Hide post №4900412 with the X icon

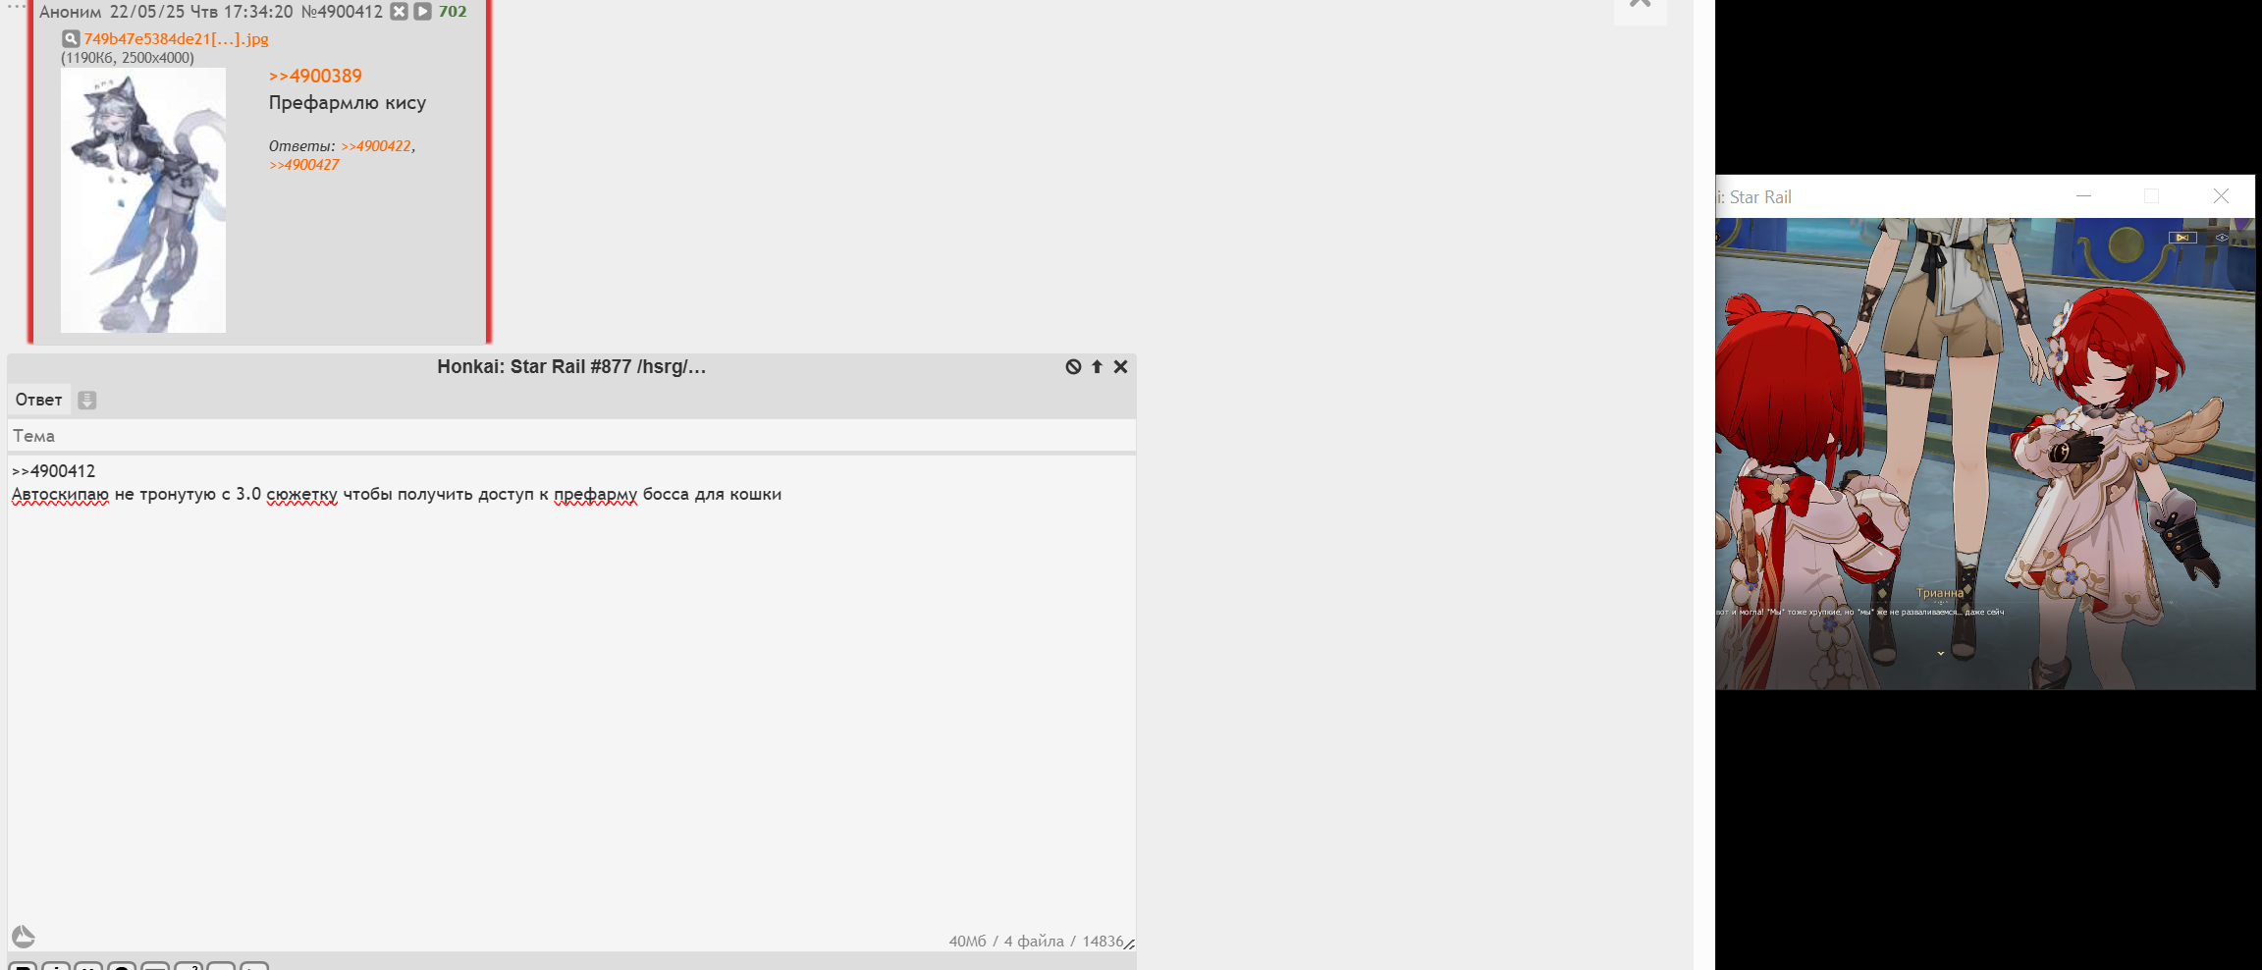pos(399,12)
